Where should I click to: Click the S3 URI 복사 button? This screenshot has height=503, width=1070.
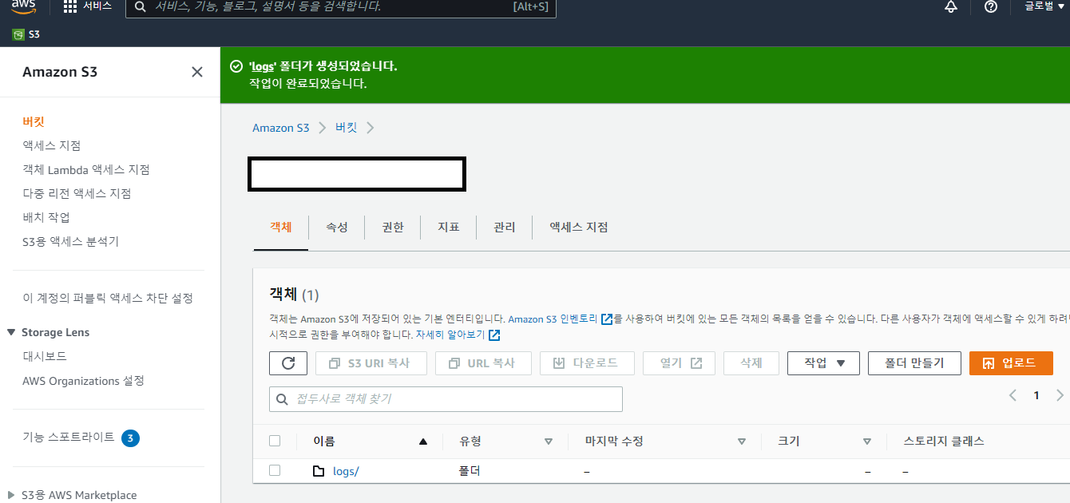point(371,363)
